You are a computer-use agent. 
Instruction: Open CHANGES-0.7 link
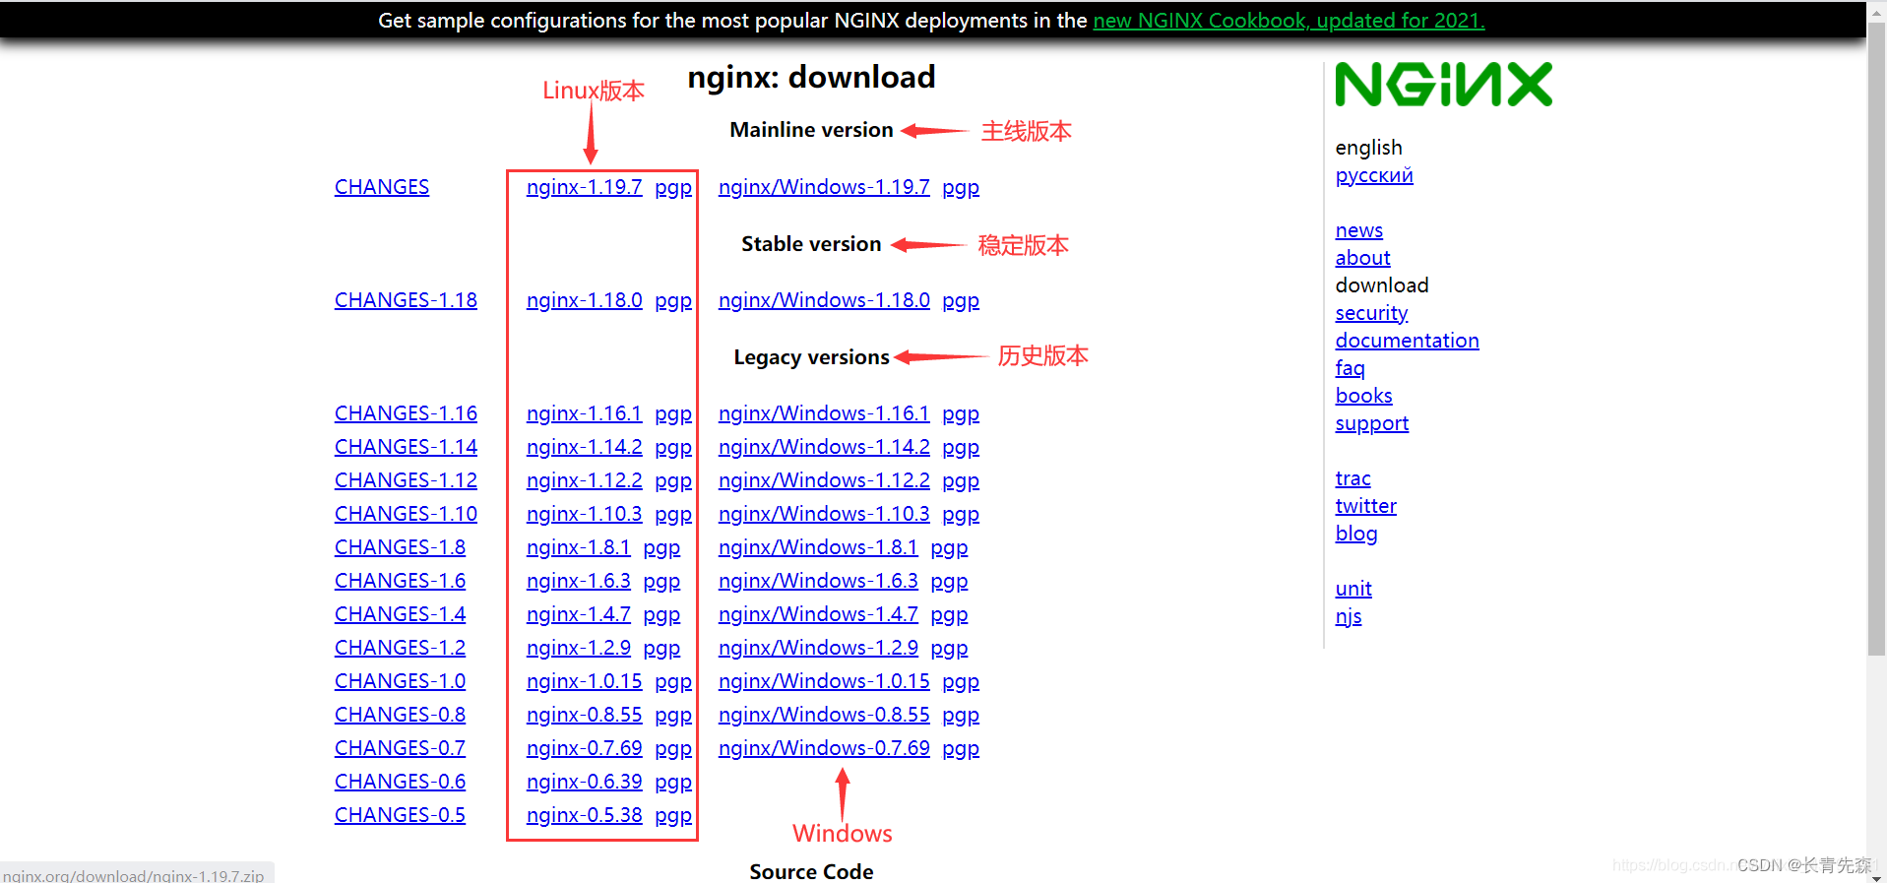click(400, 748)
